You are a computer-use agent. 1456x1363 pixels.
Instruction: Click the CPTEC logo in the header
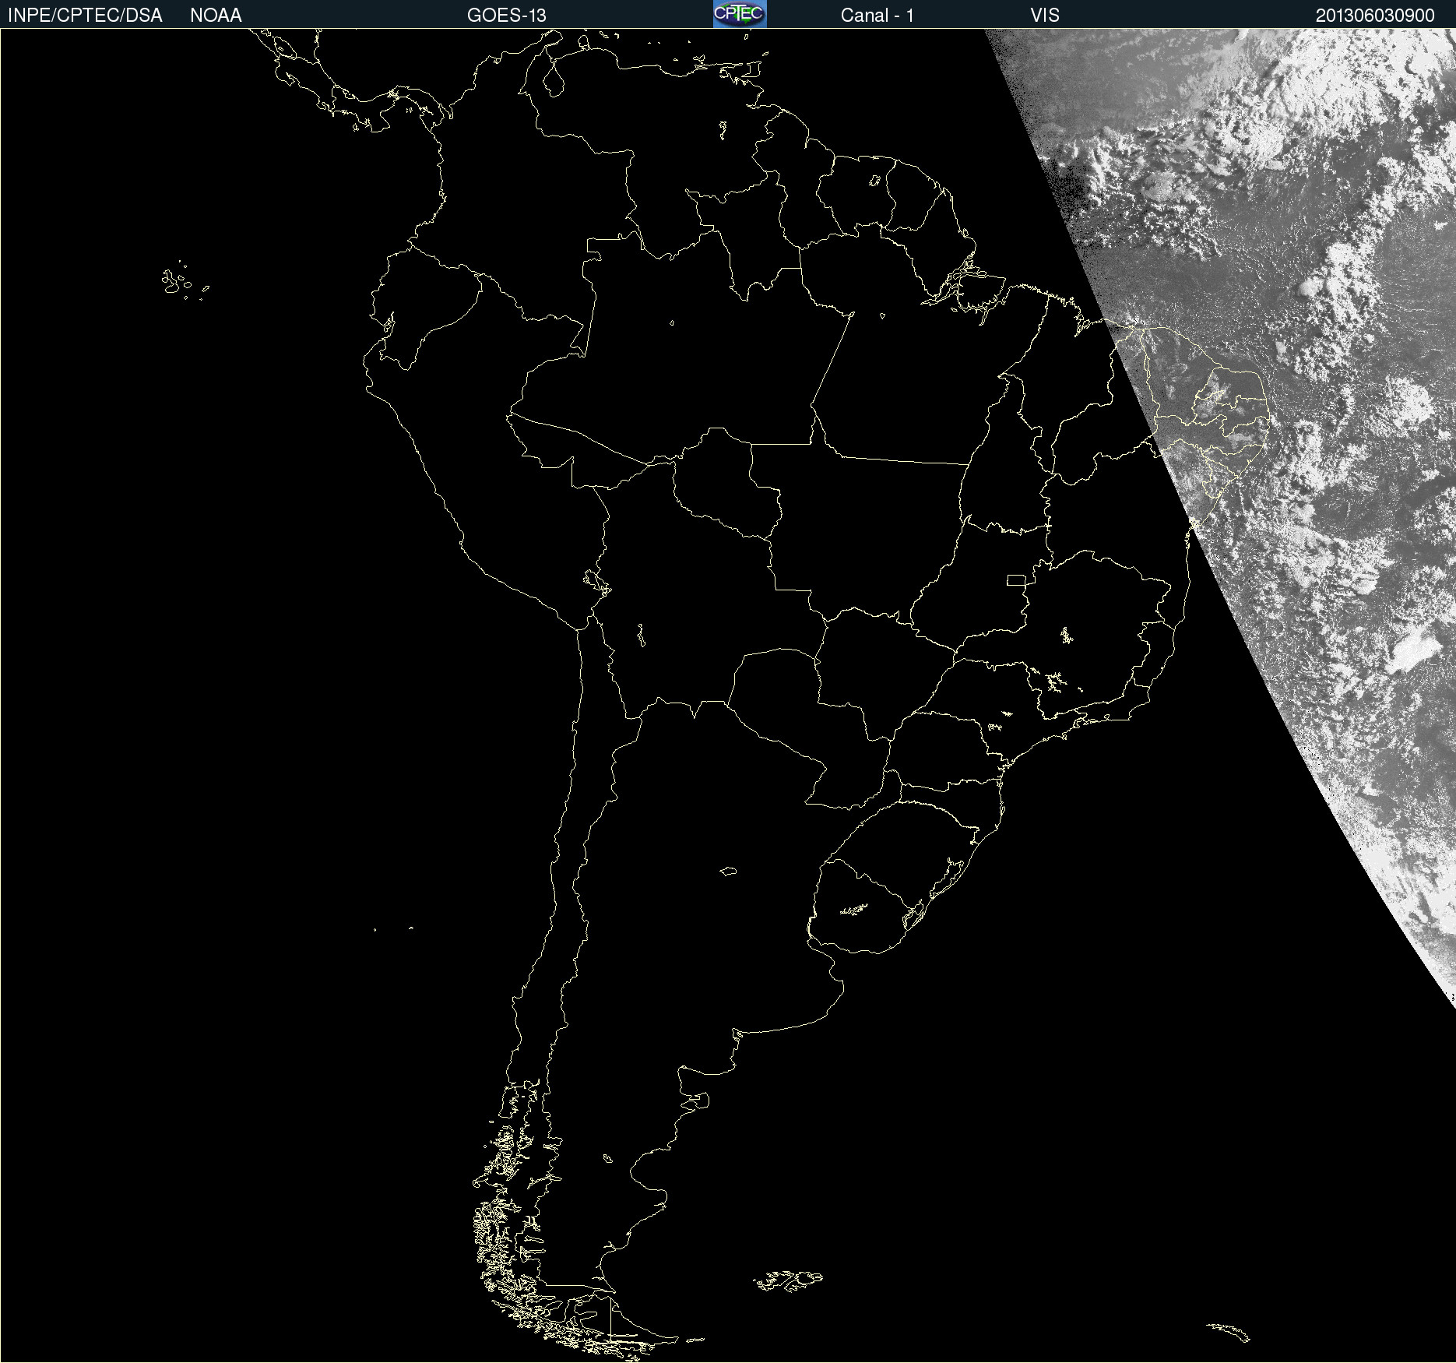click(x=739, y=14)
